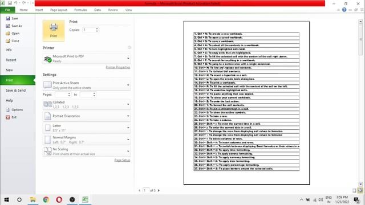Click the quick access Undo icon
Viewport: 365px width, 205px height.
pos(15,3)
